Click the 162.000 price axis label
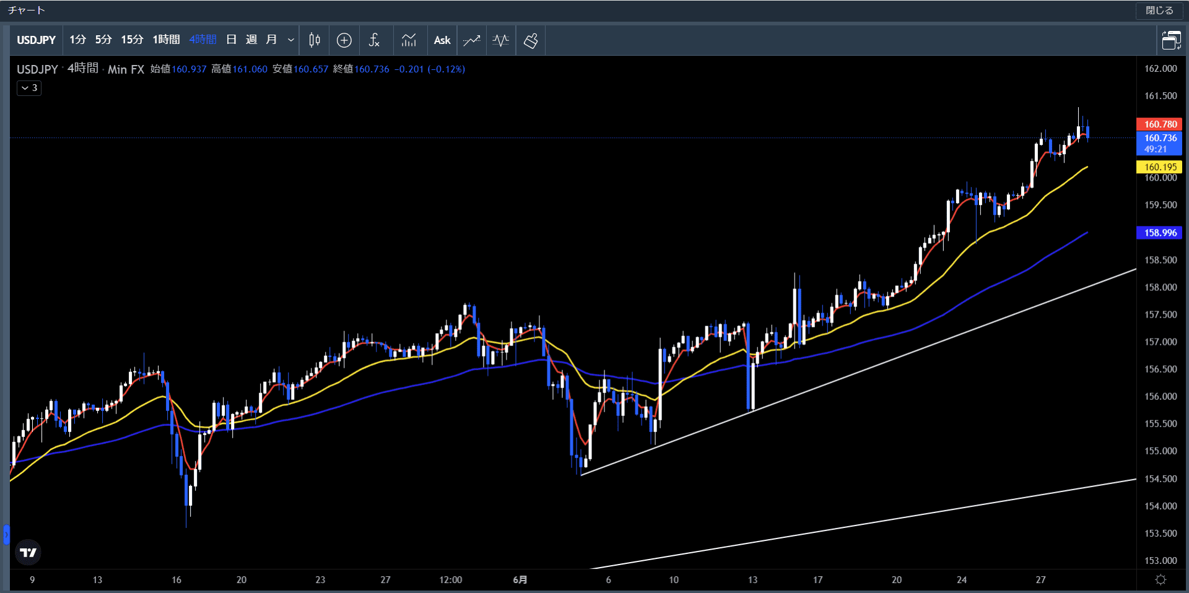The image size is (1189, 593). coord(1161,69)
